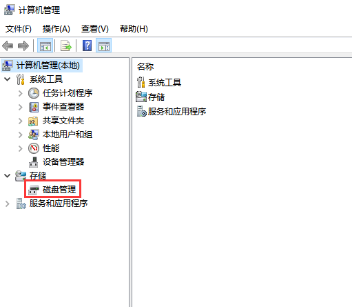
Task: Click the Forward arrow toolbar icon
Action: (23, 46)
